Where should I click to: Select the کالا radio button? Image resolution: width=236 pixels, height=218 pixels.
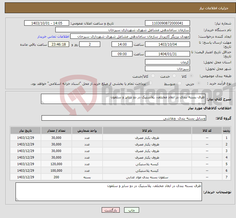(191, 76)
